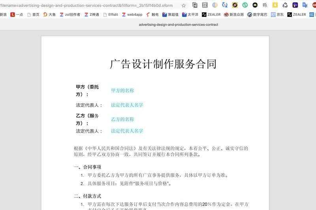Click the heading 一、合同事项
This screenshot has height=210, width=316.
[87, 167]
